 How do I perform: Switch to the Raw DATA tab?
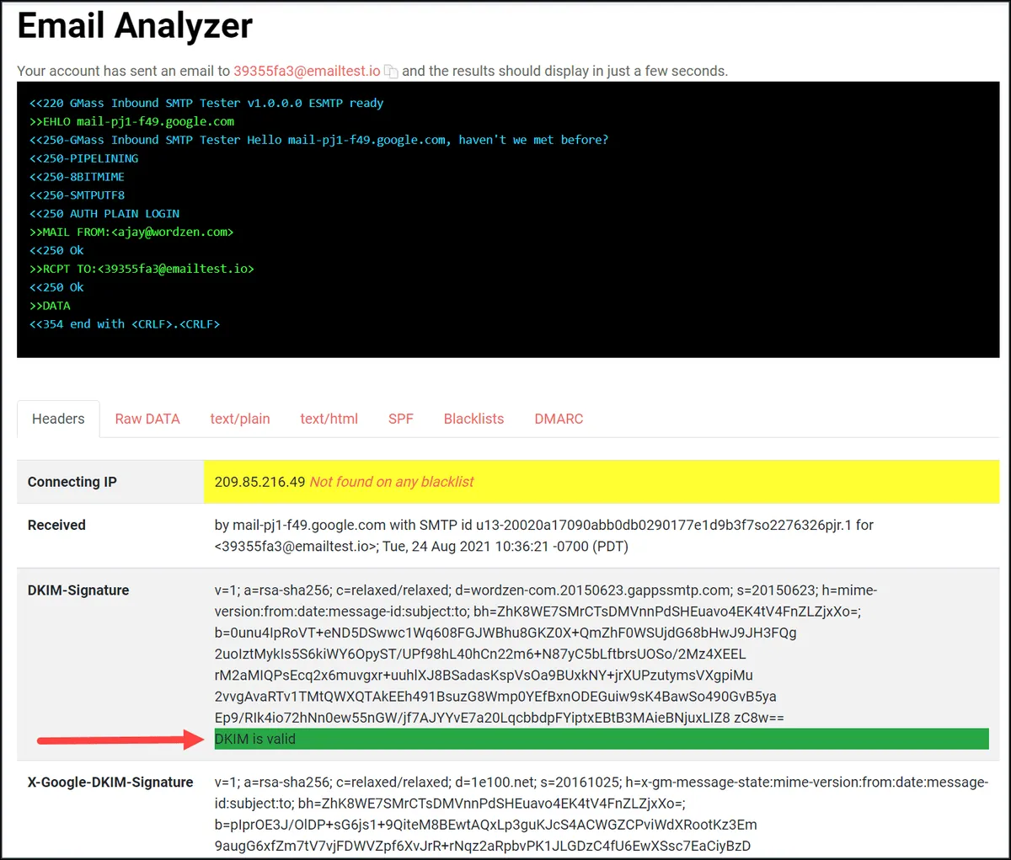(147, 419)
